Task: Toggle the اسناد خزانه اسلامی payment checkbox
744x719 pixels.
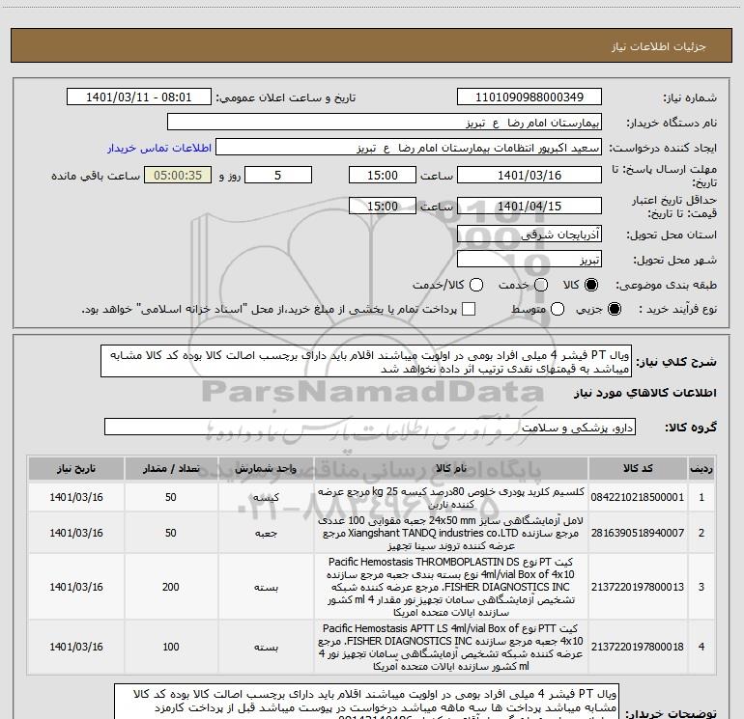Action: point(469,309)
